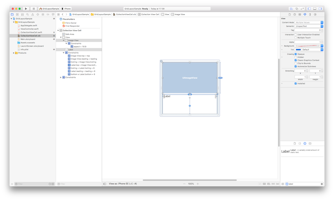Image resolution: width=334 pixels, height=200 pixels.
Task: Open the Find navigator magnifier icon
Action: pos(28,14)
